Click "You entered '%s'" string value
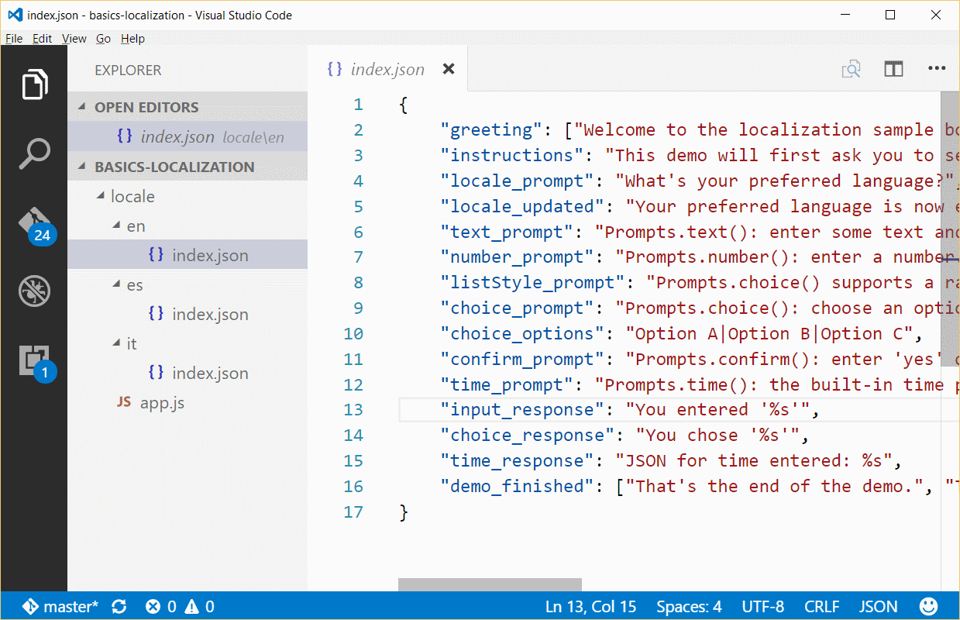Screen dimensions: 960x620 (x=719, y=410)
